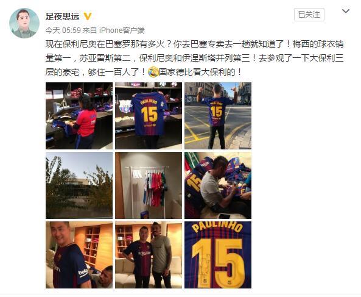Viewport: 361px width, 297px height.
Task: Click the Barcelona crest in jersey store photo
Action: tap(125, 107)
